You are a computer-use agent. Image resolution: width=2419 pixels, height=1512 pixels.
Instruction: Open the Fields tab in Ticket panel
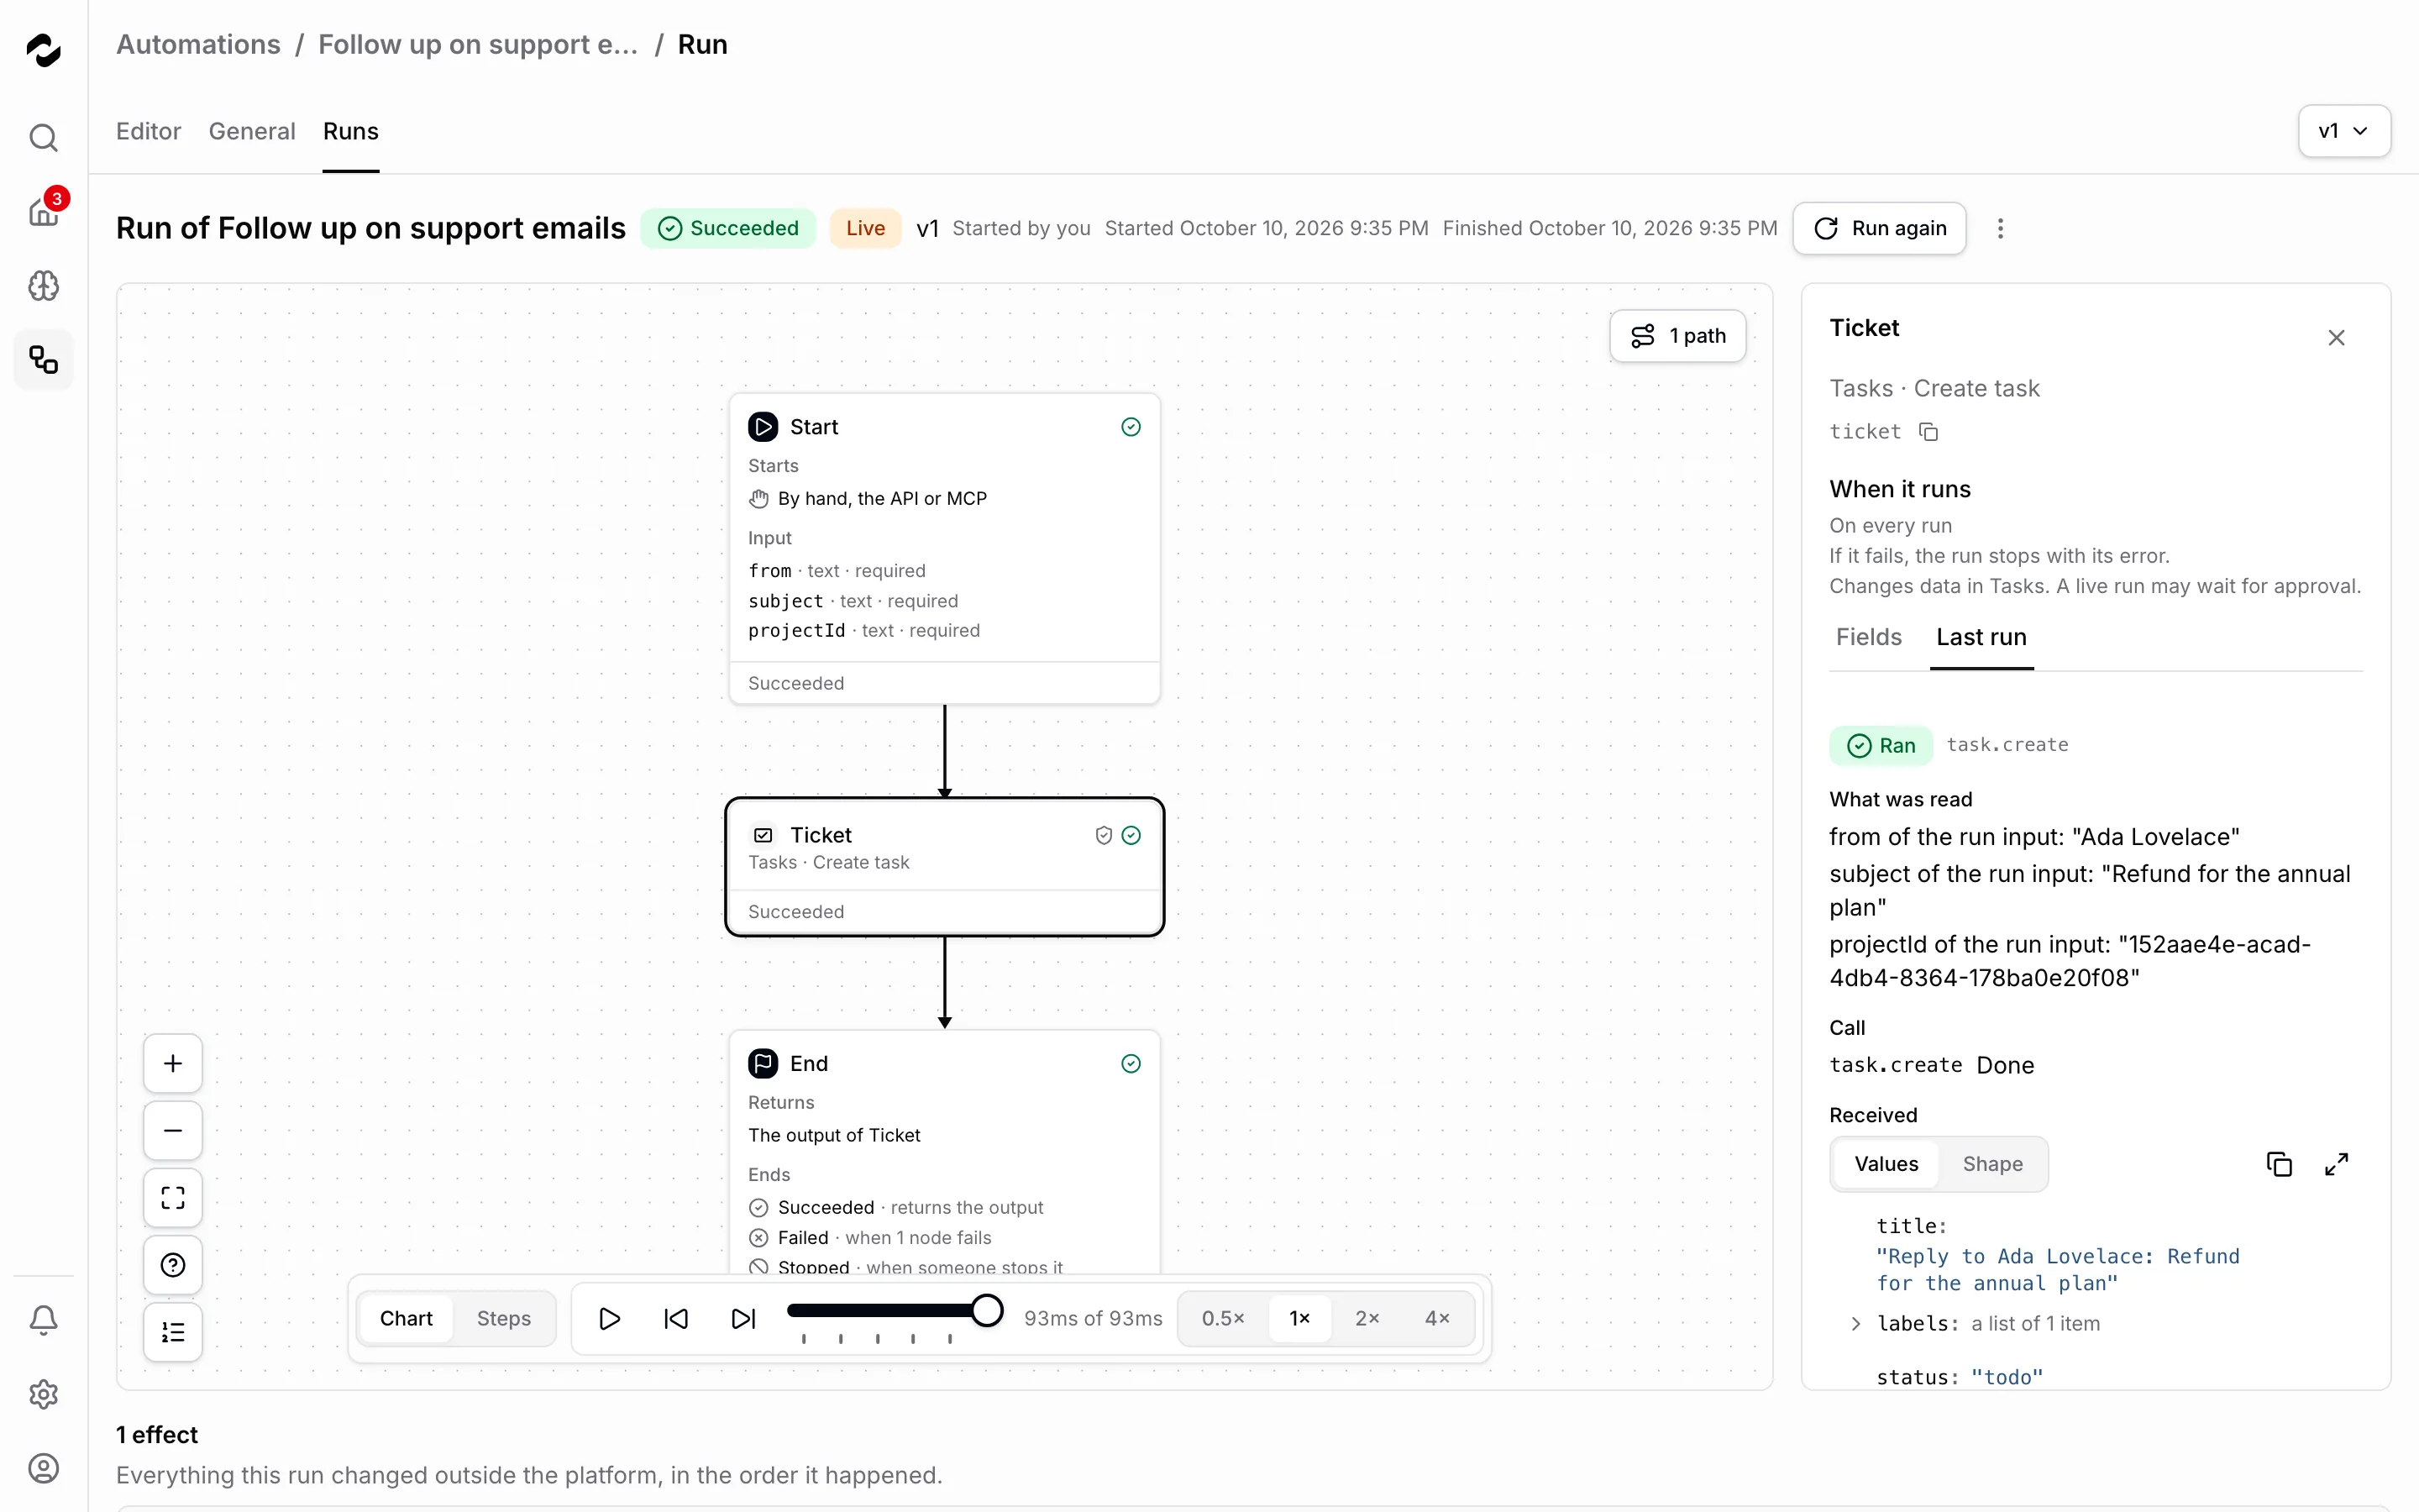pyautogui.click(x=1868, y=637)
